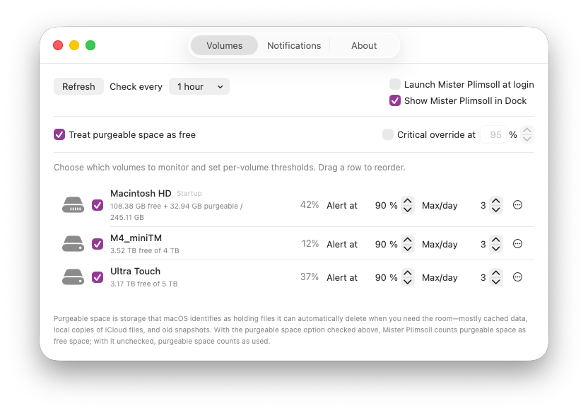
Task: Click the 37% usage value
Action: tap(310, 277)
